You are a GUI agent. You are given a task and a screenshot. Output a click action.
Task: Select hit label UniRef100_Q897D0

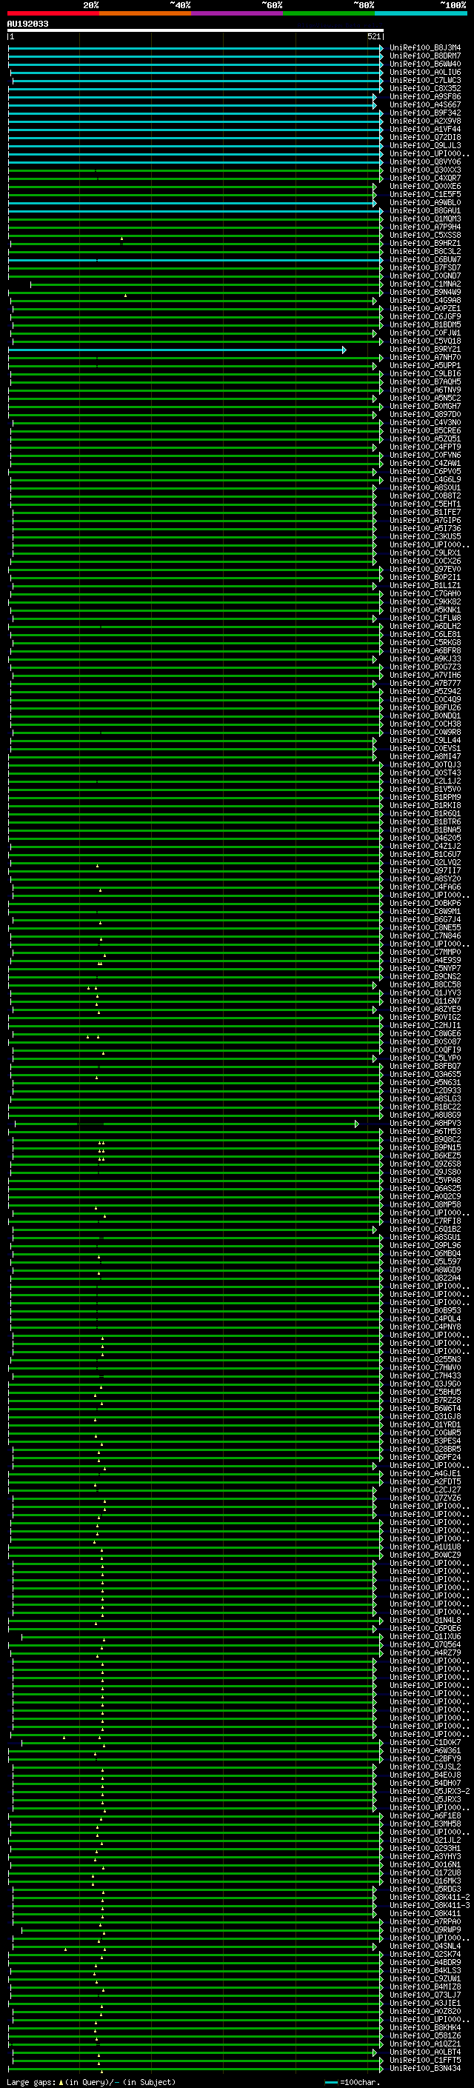point(425,414)
